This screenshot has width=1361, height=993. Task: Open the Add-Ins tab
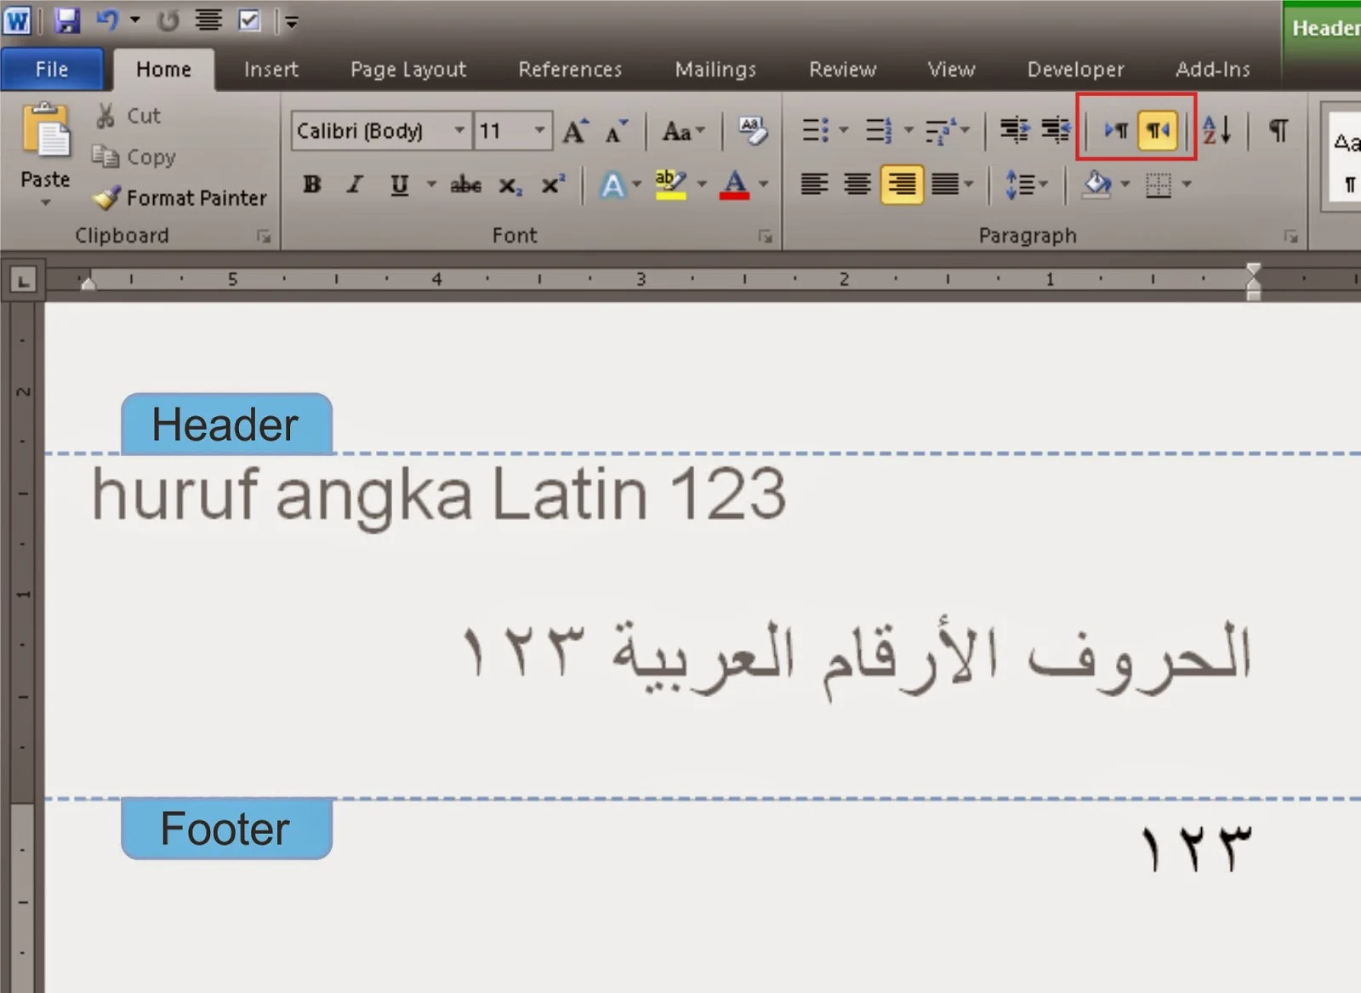point(1213,69)
